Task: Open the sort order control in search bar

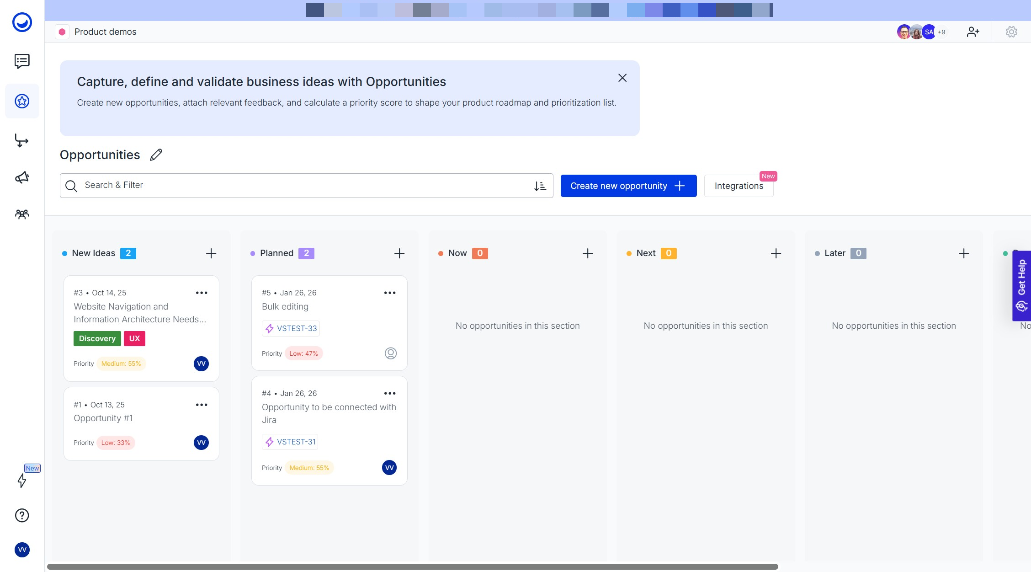Action: [540, 186]
